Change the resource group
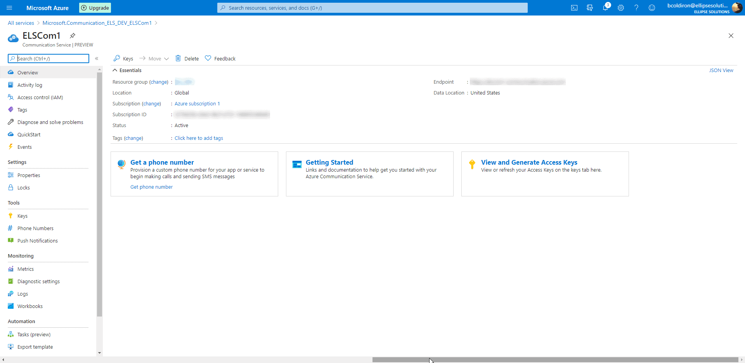The width and height of the screenshot is (745, 363). [159, 82]
